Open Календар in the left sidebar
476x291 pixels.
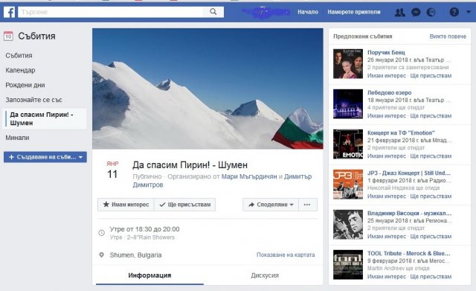click(x=20, y=70)
